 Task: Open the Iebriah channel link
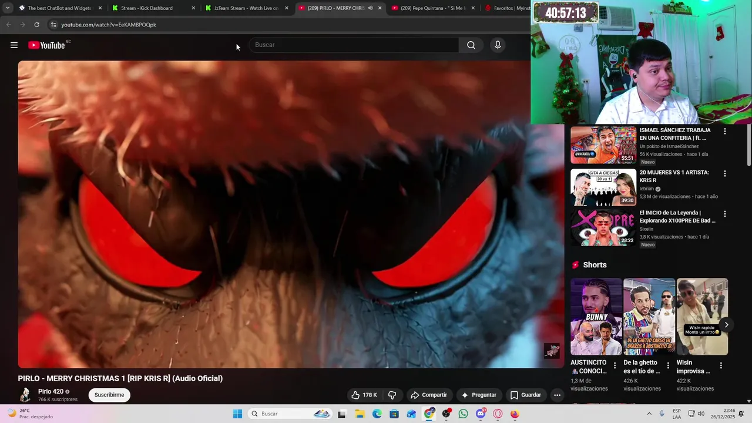click(647, 189)
